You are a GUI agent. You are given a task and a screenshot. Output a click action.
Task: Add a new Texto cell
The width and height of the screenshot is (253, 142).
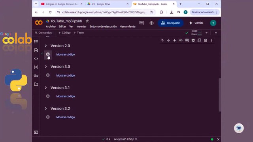pyautogui.click(x=79, y=33)
